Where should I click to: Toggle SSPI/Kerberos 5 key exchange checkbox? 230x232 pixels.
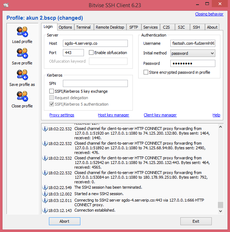[x=51, y=91]
